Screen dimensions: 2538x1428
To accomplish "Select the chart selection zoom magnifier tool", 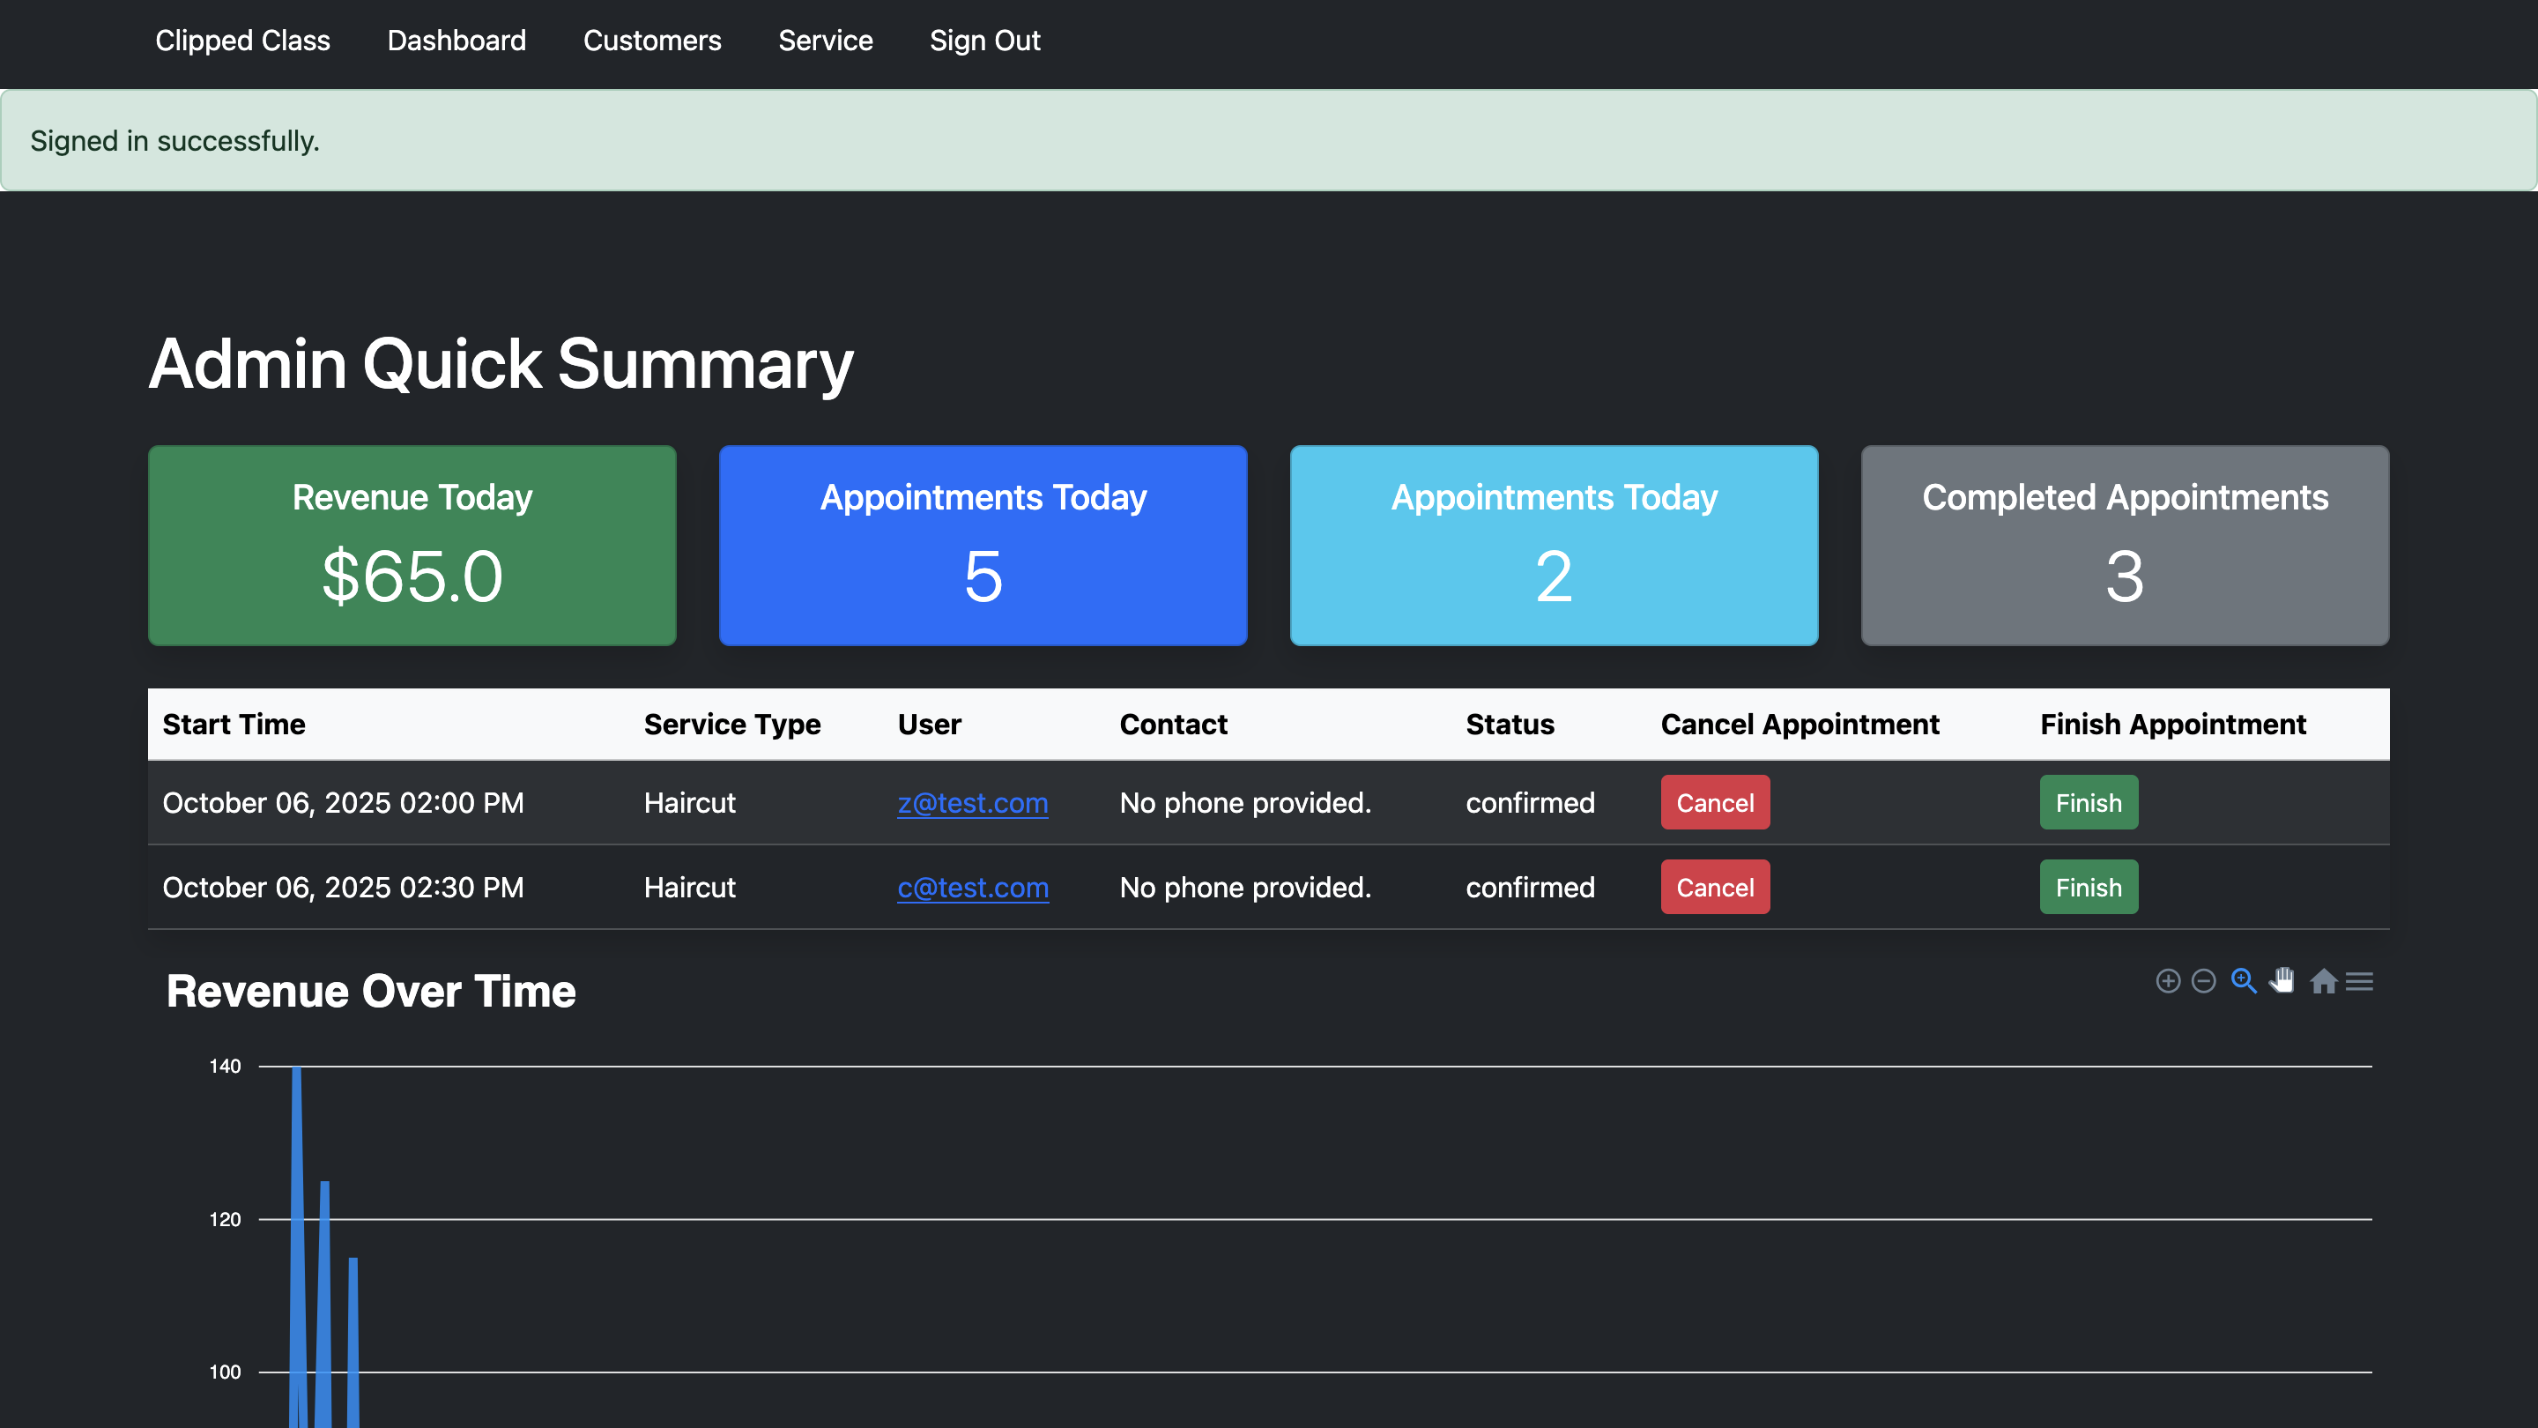I will pos(2244,980).
